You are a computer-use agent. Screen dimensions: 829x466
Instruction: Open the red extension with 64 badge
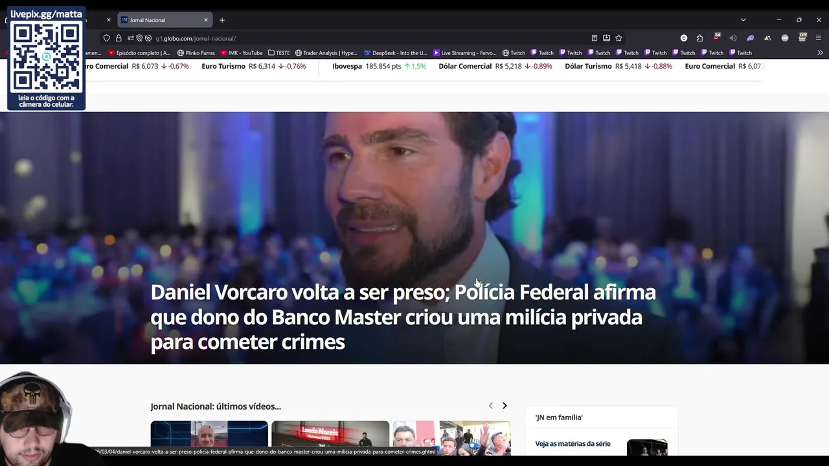716,38
